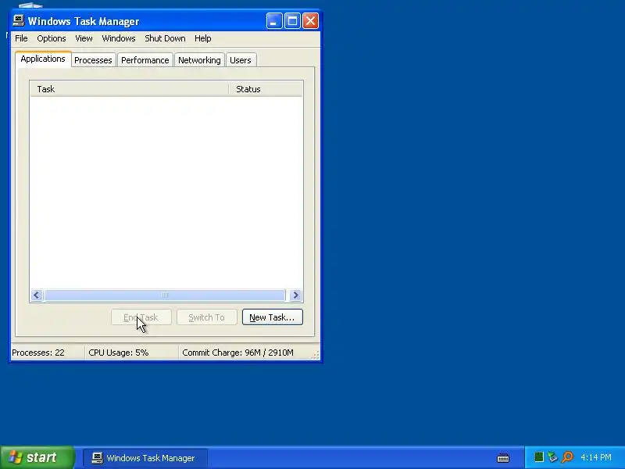Switch to the Performance tab
Viewport: 625px width, 469px height.
[145, 60]
